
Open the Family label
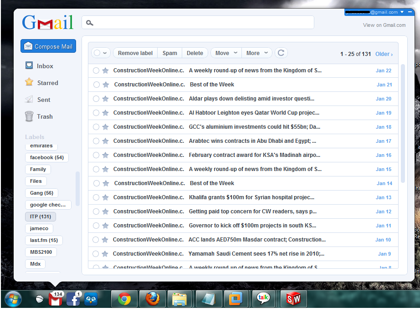coord(38,169)
